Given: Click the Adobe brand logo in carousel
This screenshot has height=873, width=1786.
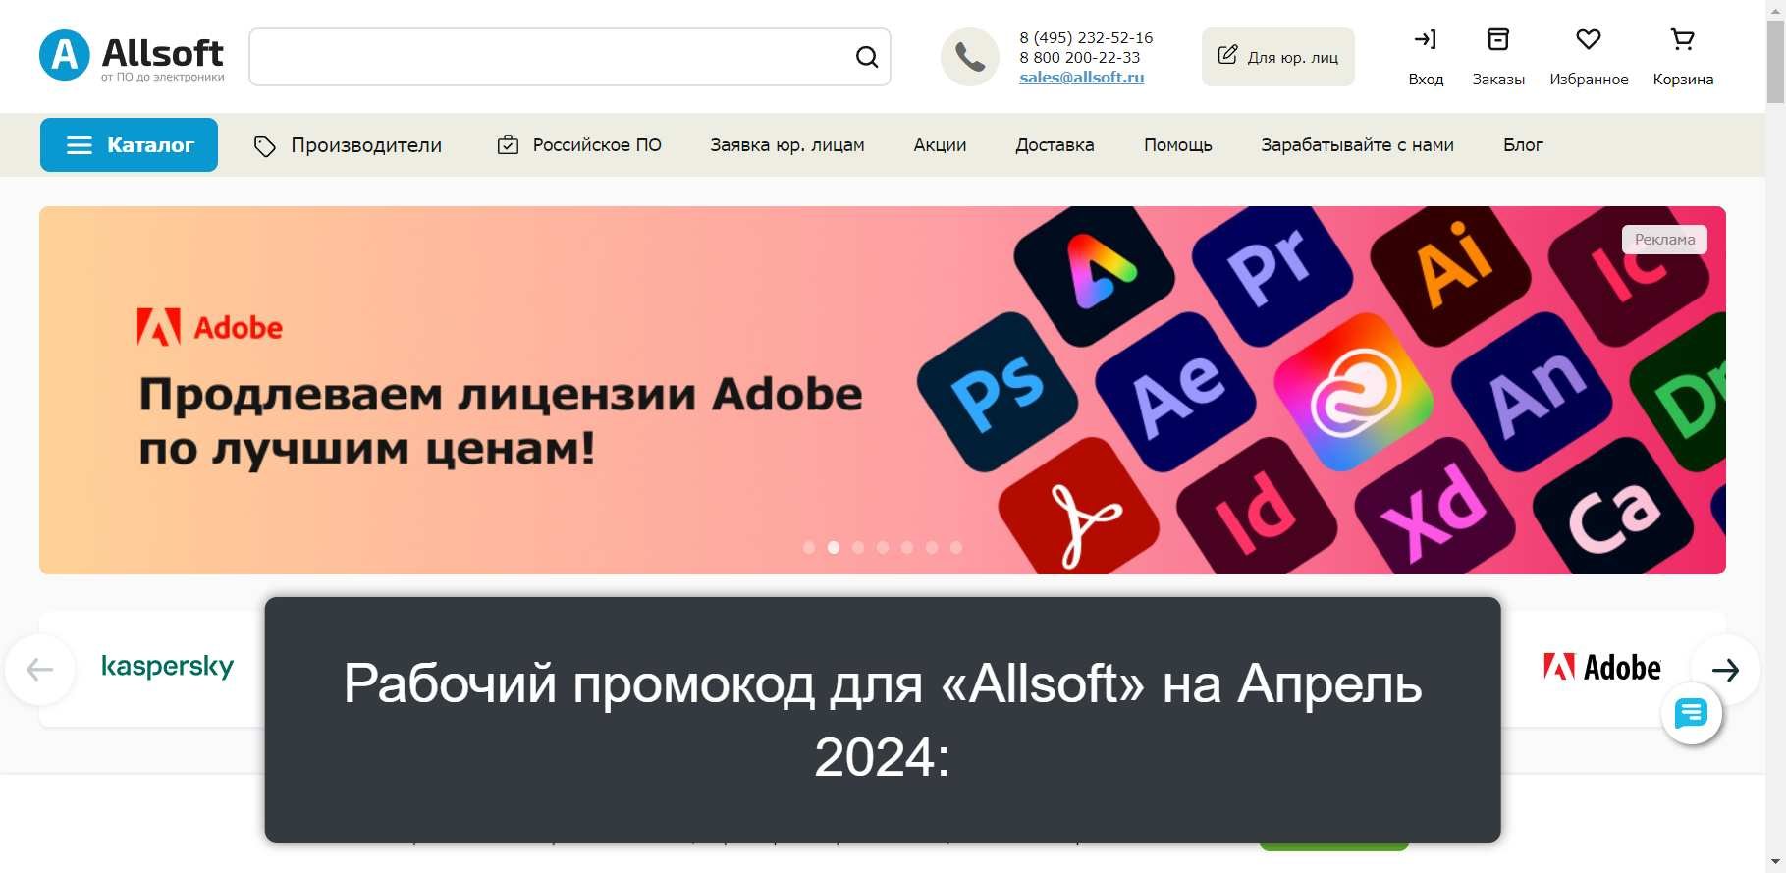Looking at the screenshot, I should point(1602,668).
